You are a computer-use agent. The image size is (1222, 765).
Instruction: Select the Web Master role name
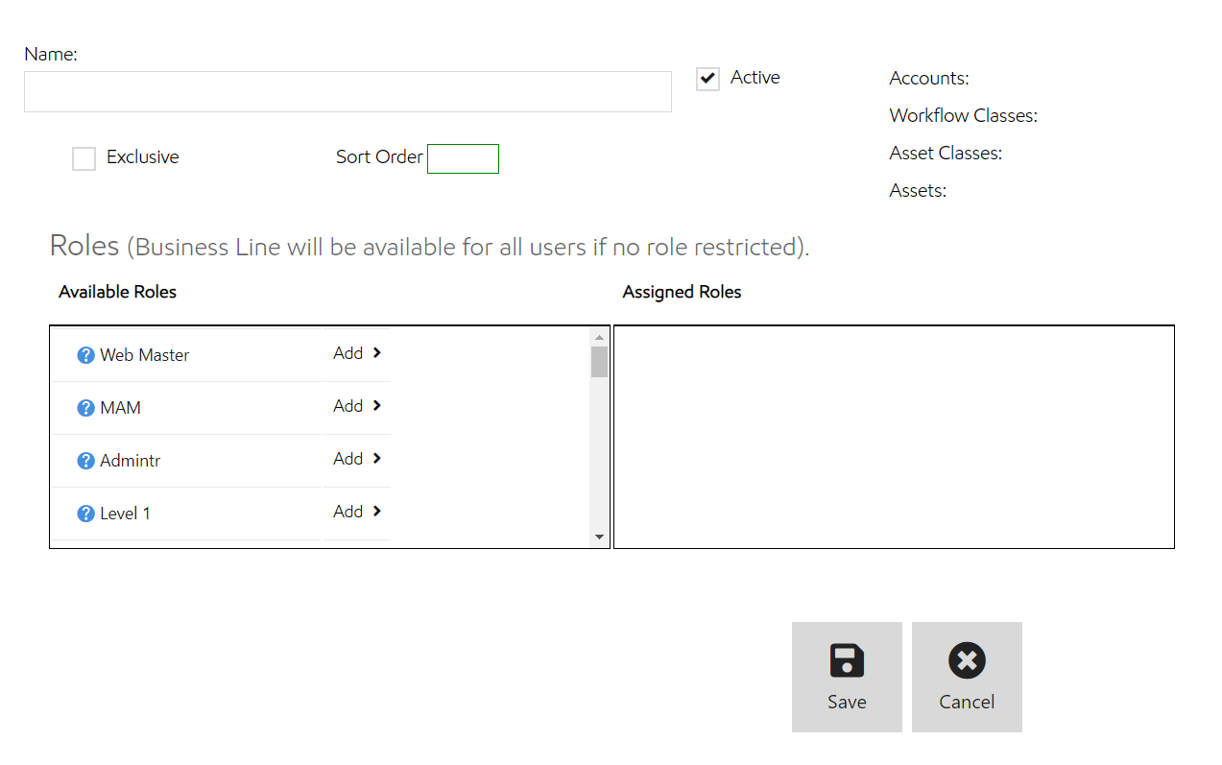click(x=145, y=355)
